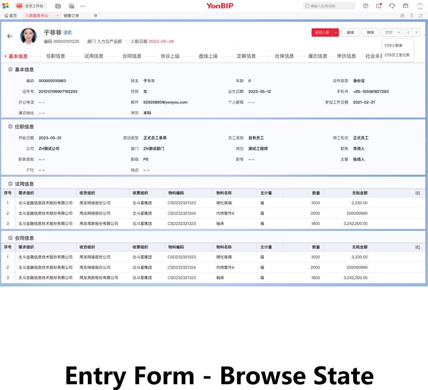The width and height of the screenshot is (428, 390).
Task: Collapse the 基本信息 section
Action: click(x=10, y=70)
